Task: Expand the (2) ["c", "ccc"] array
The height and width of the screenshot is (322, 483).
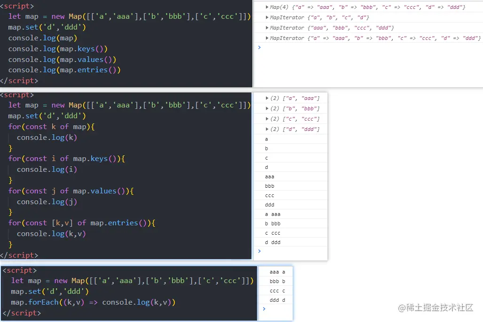Action: click(x=267, y=119)
